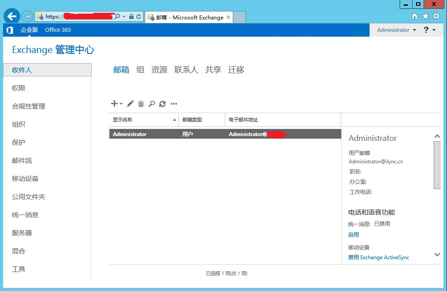Open browser favorites star icon
The image size is (447, 291).
425,16
